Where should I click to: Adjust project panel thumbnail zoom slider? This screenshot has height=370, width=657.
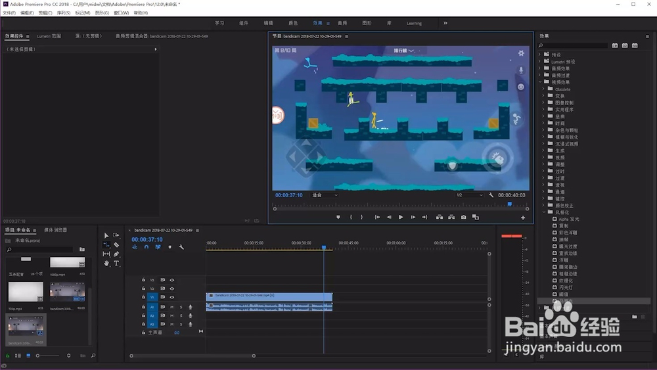[x=47, y=356]
